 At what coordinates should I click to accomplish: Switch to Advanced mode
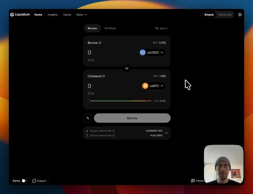pos(225,15)
